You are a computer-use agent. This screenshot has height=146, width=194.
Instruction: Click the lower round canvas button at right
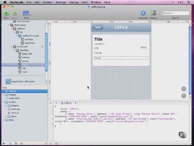click(x=184, y=96)
